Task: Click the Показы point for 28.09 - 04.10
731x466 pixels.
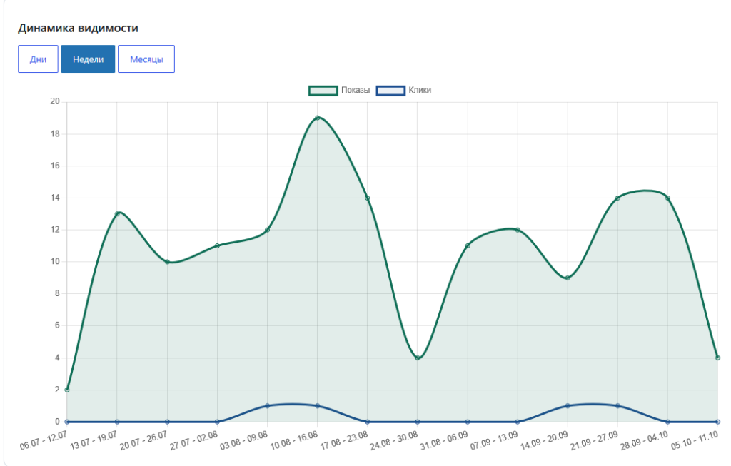Action: tap(667, 198)
